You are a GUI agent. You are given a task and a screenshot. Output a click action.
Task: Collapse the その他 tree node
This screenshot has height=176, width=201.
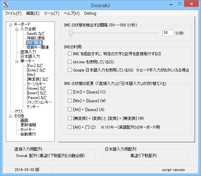11,116
